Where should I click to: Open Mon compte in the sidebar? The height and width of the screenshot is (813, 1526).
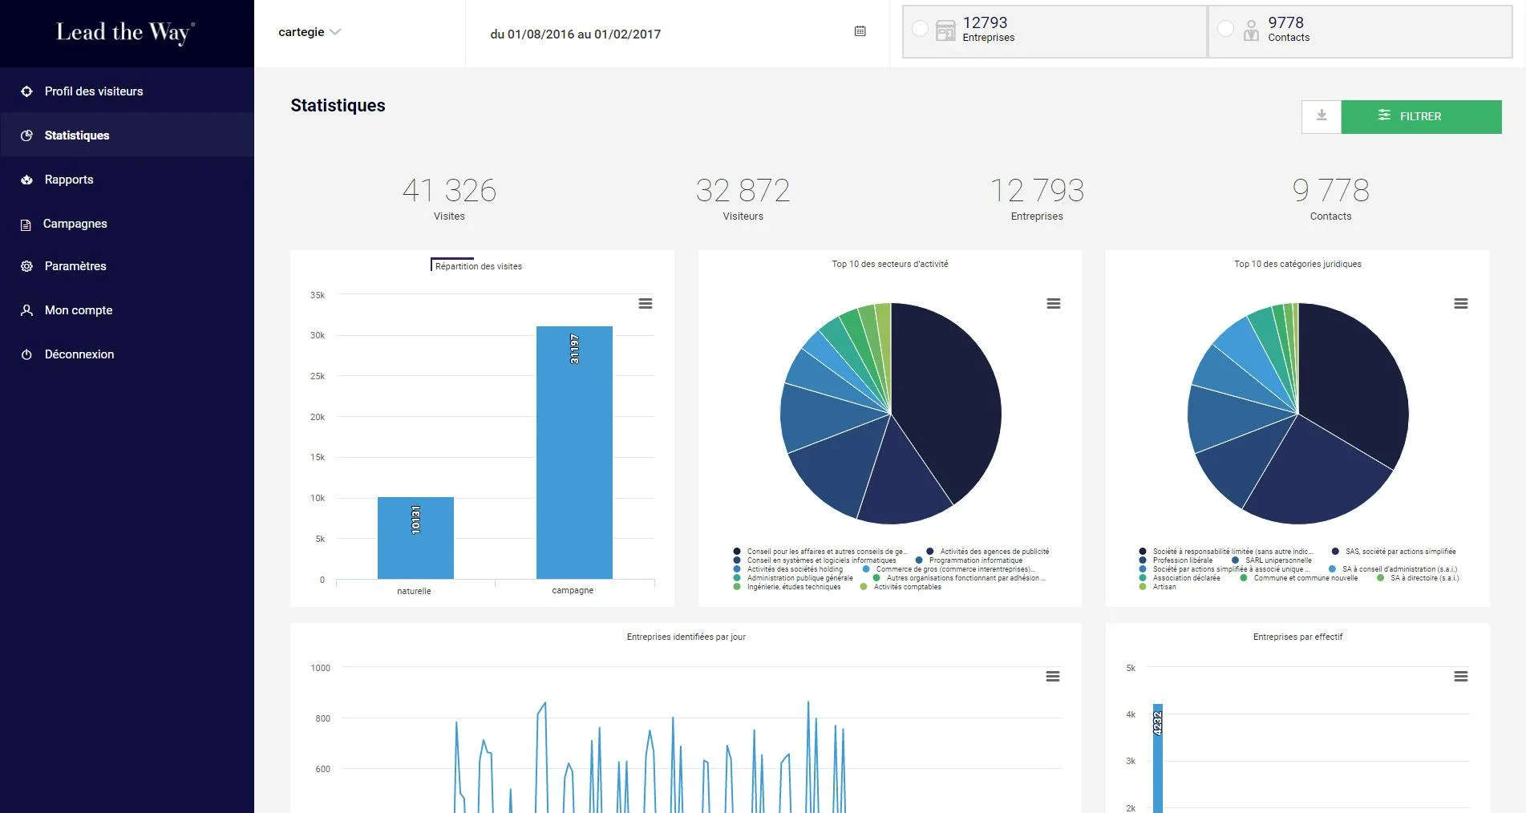click(127, 310)
